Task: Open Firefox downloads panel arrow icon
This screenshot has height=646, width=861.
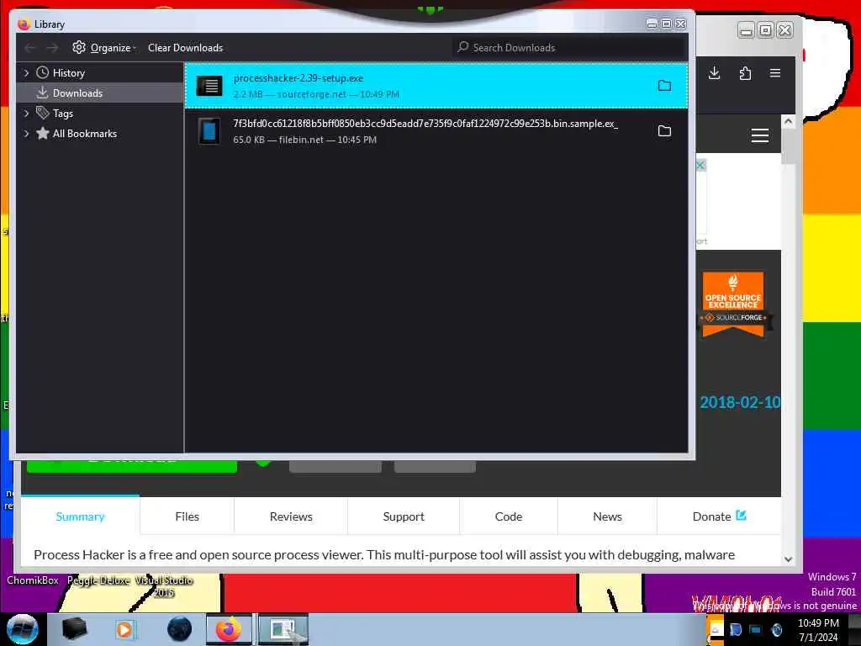Action: click(x=714, y=73)
